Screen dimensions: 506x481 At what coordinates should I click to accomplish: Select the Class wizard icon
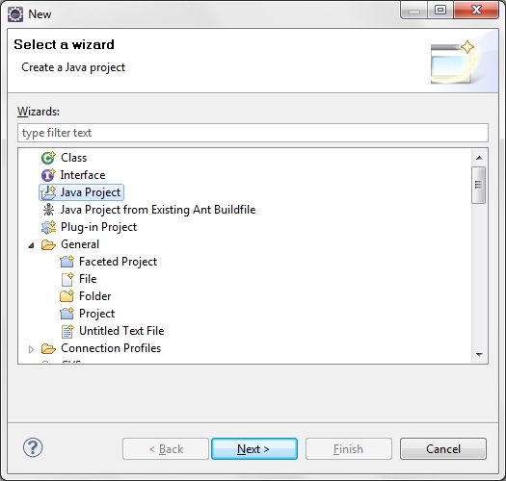point(48,158)
